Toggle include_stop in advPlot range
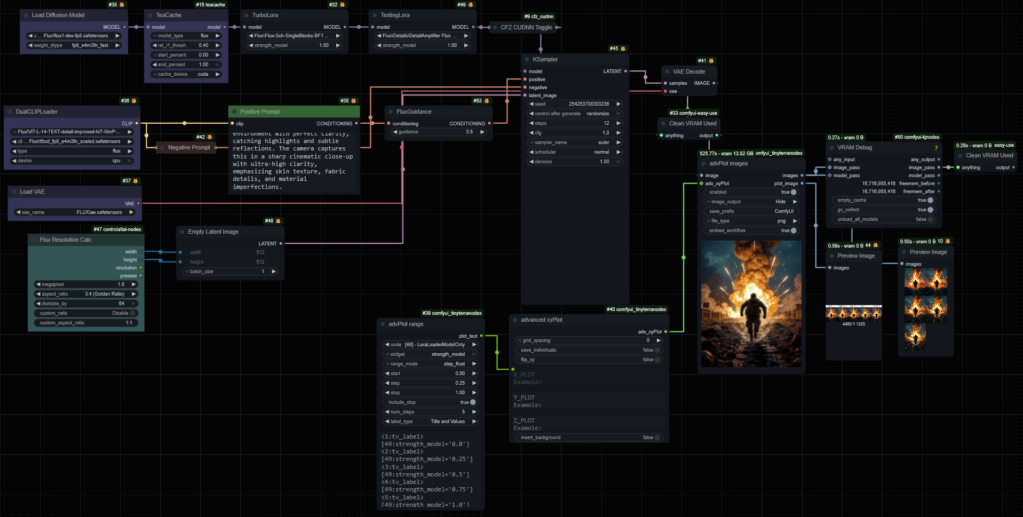The width and height of the screenshot is (1023, 517). (472, 402)
